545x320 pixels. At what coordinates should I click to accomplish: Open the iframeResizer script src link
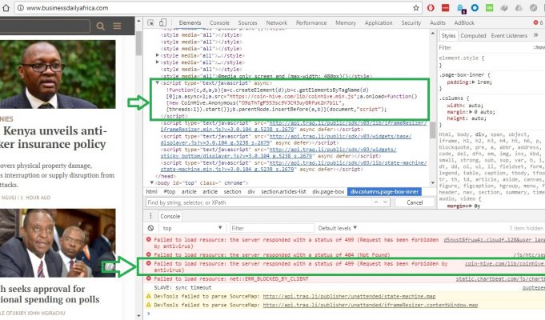coord(294,126)
